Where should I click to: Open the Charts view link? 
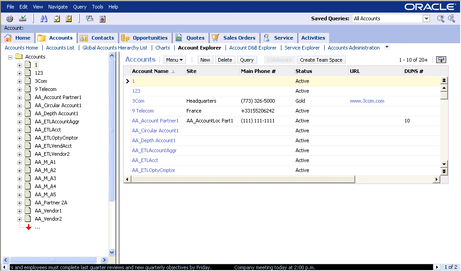[163, 48]
